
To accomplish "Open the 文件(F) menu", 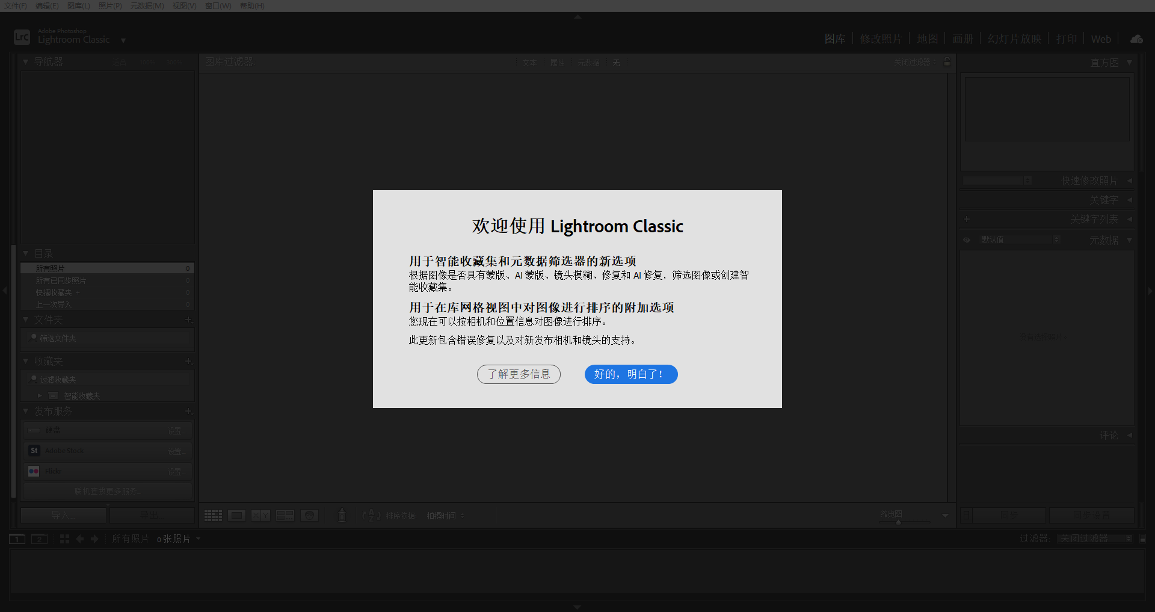I will (x=16, y=6).
